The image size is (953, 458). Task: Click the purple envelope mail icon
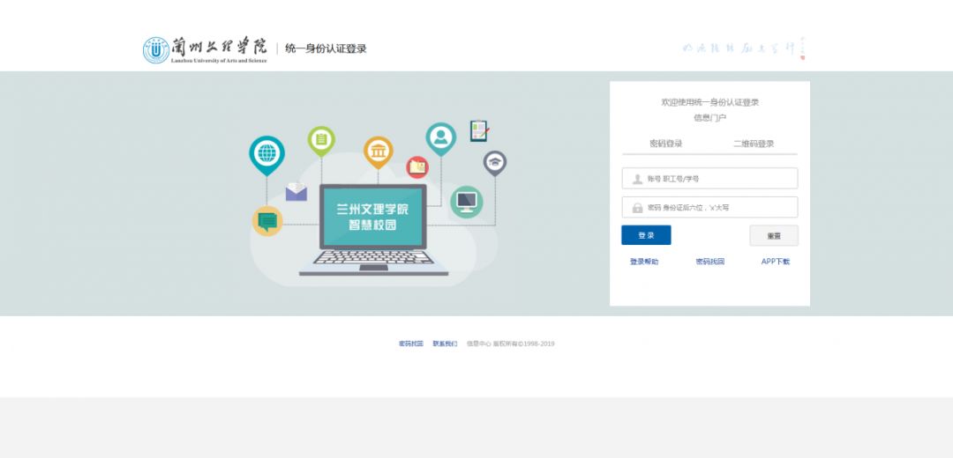point(296,192)
